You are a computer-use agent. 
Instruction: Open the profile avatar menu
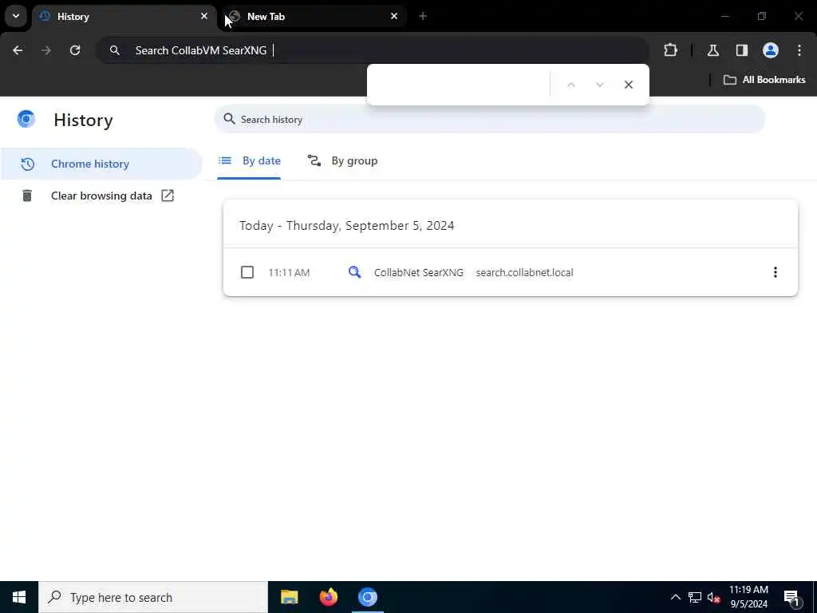pyautogui.click(x=771, y=50)
